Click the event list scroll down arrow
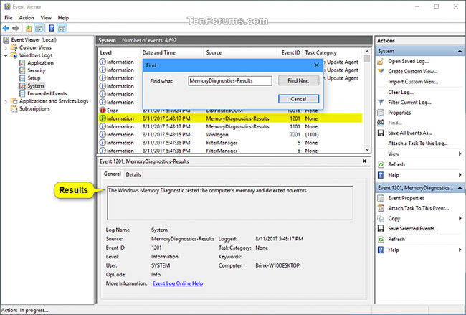This screenshot has width=466, height=315. (367, 150)
